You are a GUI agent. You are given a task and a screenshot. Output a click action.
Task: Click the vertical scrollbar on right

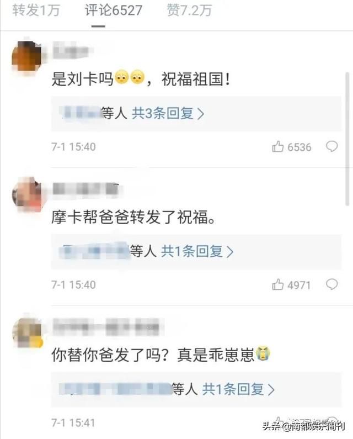(347, 139)
